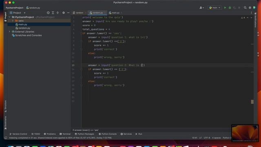Close the random.py editor tab

pyautogui.click(x=105, y=13)
